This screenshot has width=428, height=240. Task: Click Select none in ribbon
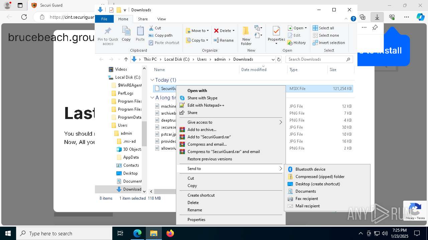tap(326, 35)
